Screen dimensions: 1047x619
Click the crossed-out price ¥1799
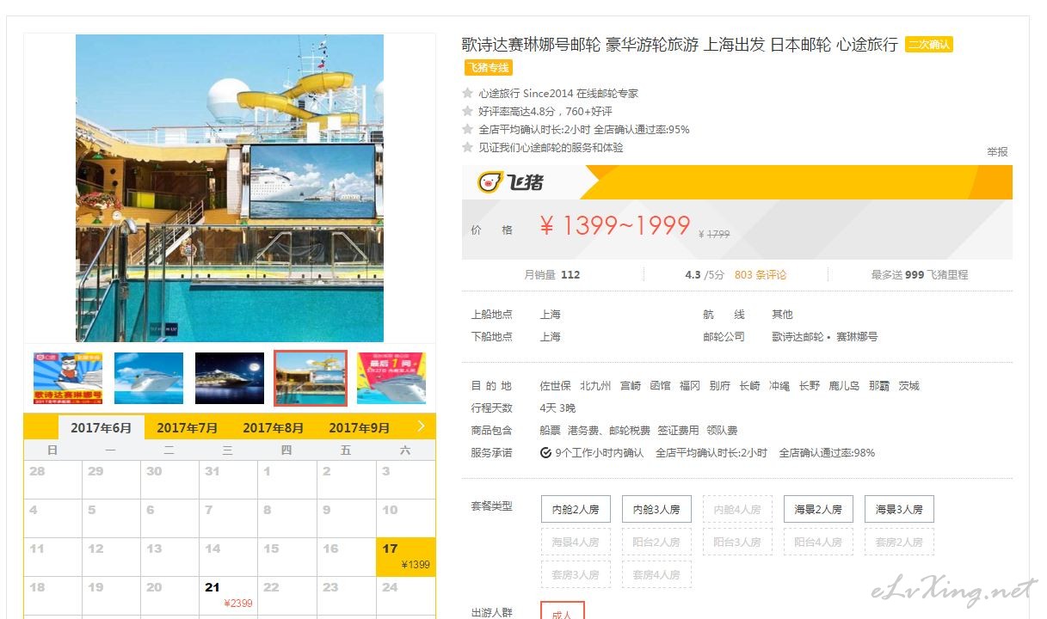click(x=714, y=234)
